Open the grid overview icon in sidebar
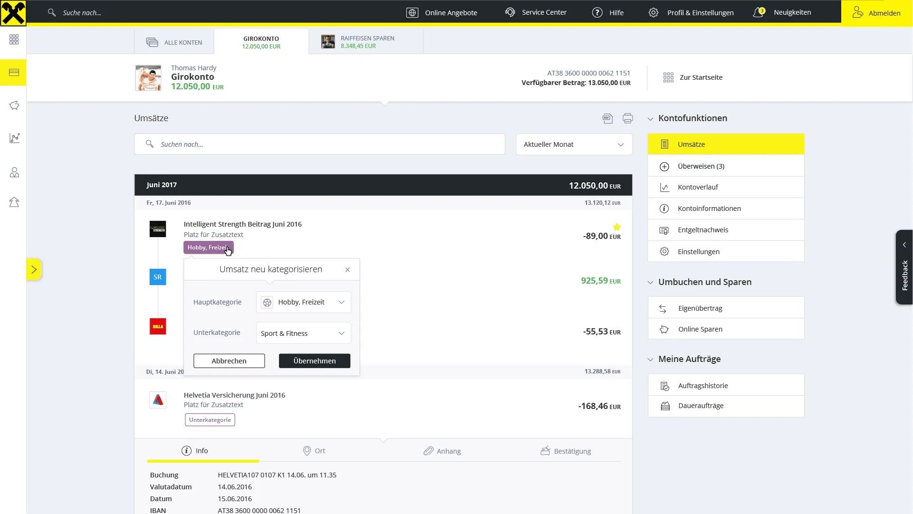Screen dimensions: 913x514 pyautogui.click(x=14, y=39)
